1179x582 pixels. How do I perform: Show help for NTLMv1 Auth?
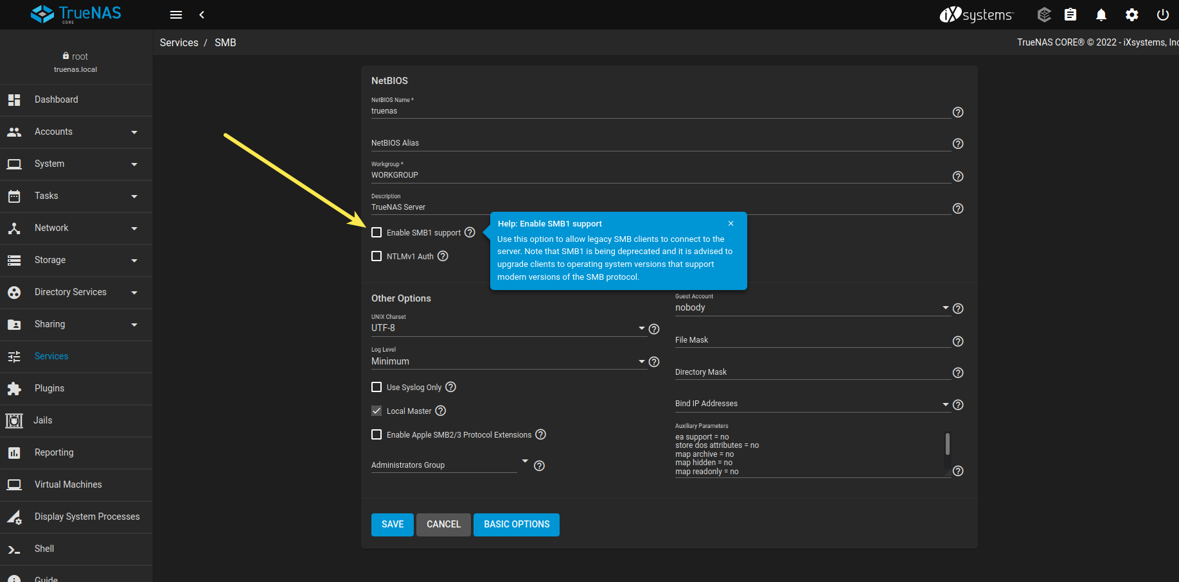pyautogui.click(x=443, y=256)
